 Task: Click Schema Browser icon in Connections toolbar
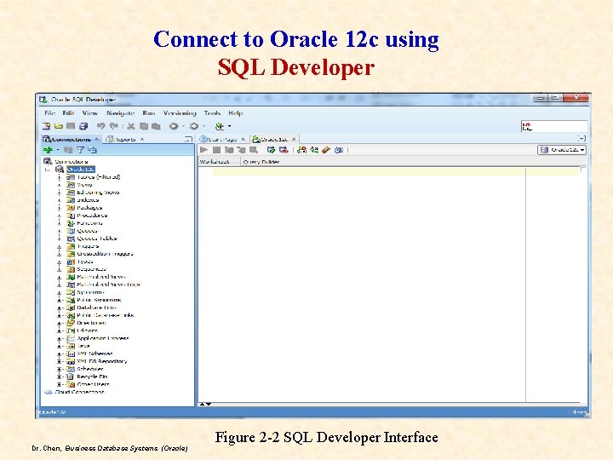tap(92, 150)
